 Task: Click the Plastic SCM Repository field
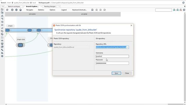[x=71, y=47]
